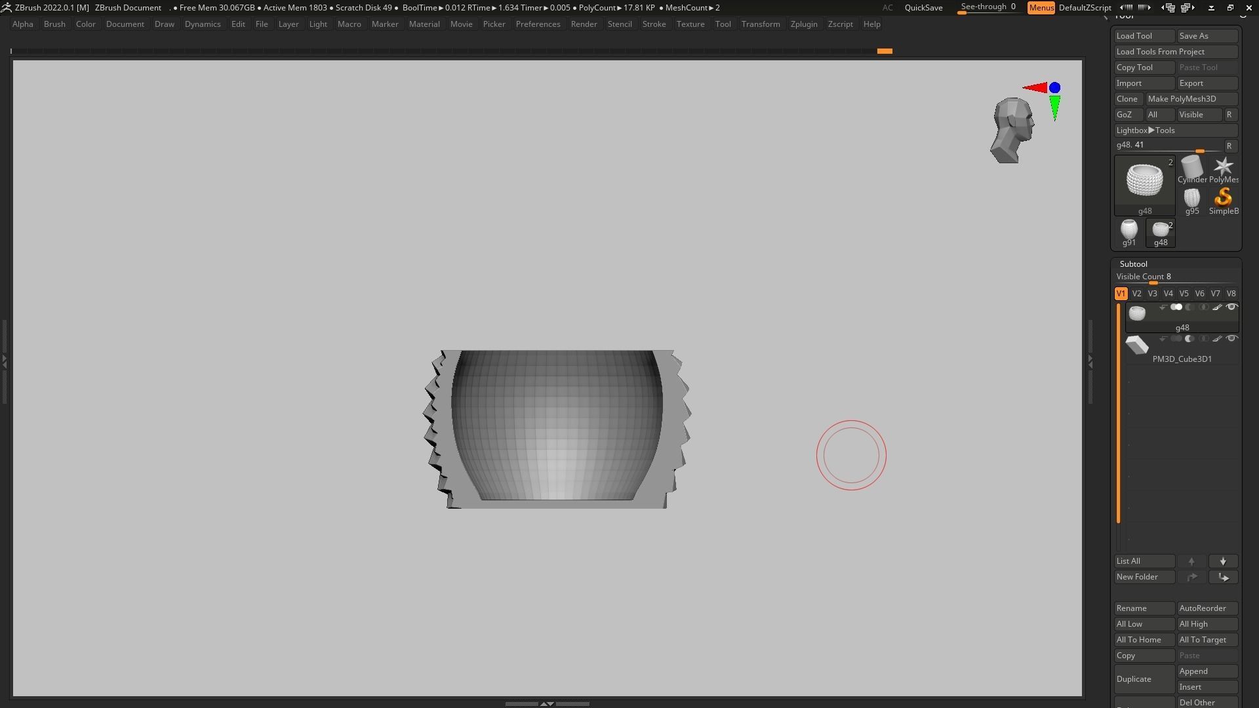Enable the V2 visibility set

[1136, 294]
